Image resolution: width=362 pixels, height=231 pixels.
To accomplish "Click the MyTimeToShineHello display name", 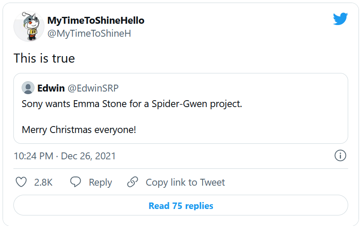I will click(95, 20).
